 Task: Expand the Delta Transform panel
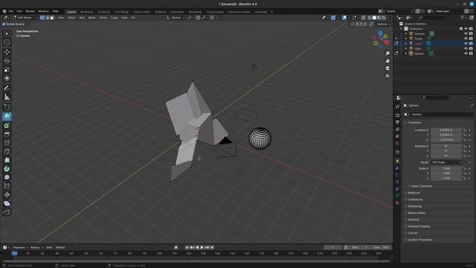pyautogui.click(x=422, y=186)
